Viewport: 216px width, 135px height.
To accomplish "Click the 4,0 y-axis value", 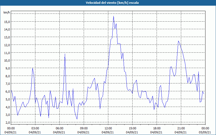I will [x=8, y=107].
